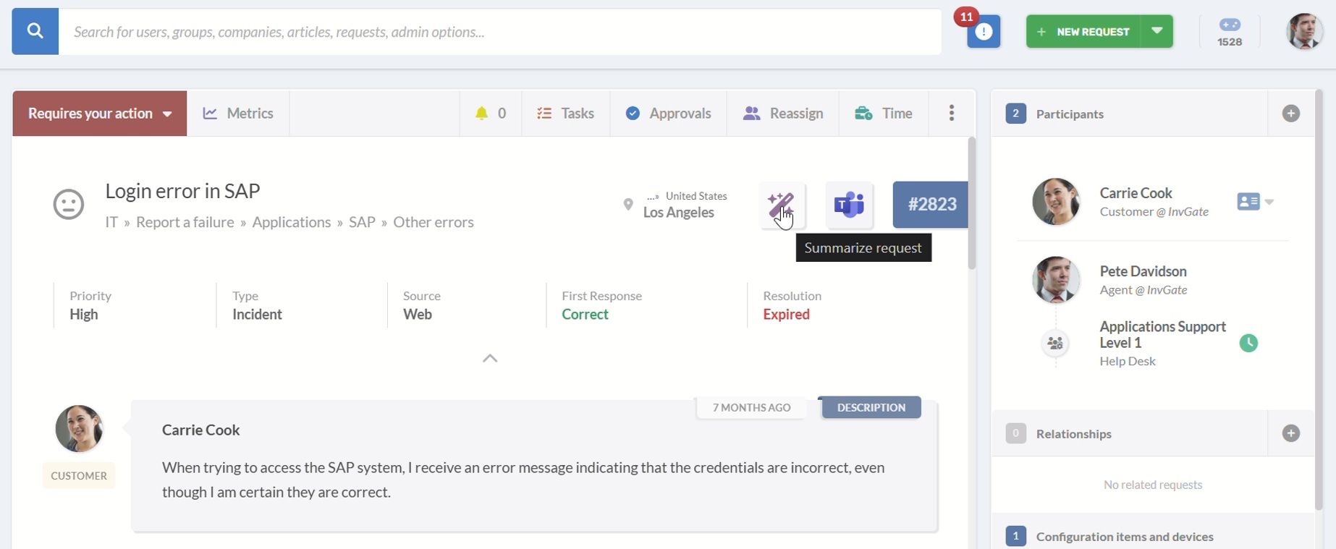Screen dimensions: 1336x549
Task: Click the Resolution Expired status
Action: (786, 315)
